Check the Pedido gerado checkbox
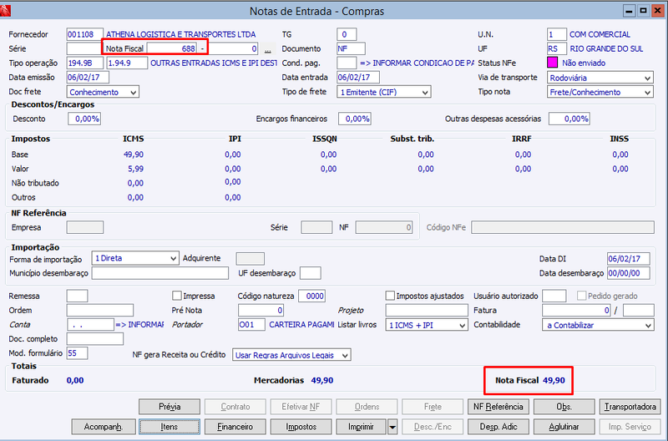 pyautogui.click(x=581, y=296)
